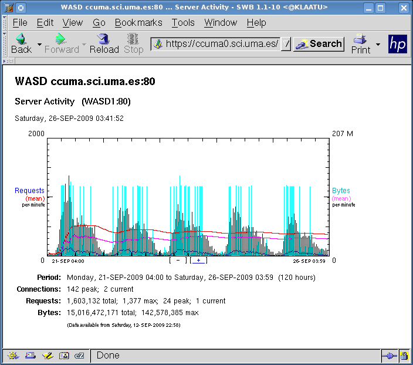This screenshot has width=413, height=365.
Task: Click the Search button
Action: [319, 44]
